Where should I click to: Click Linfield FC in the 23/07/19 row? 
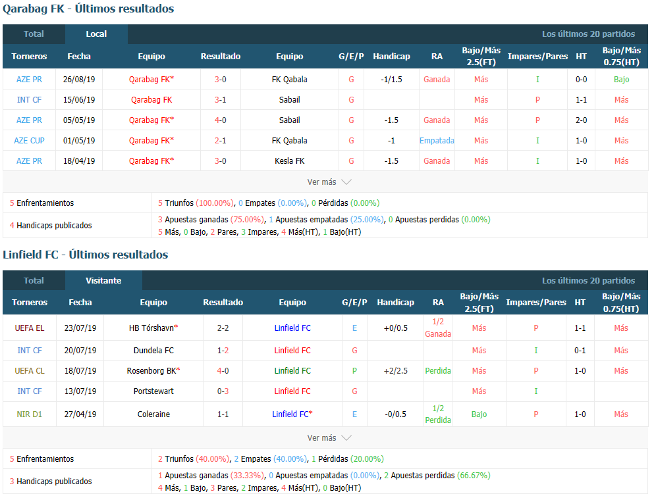tap(292, 328)
